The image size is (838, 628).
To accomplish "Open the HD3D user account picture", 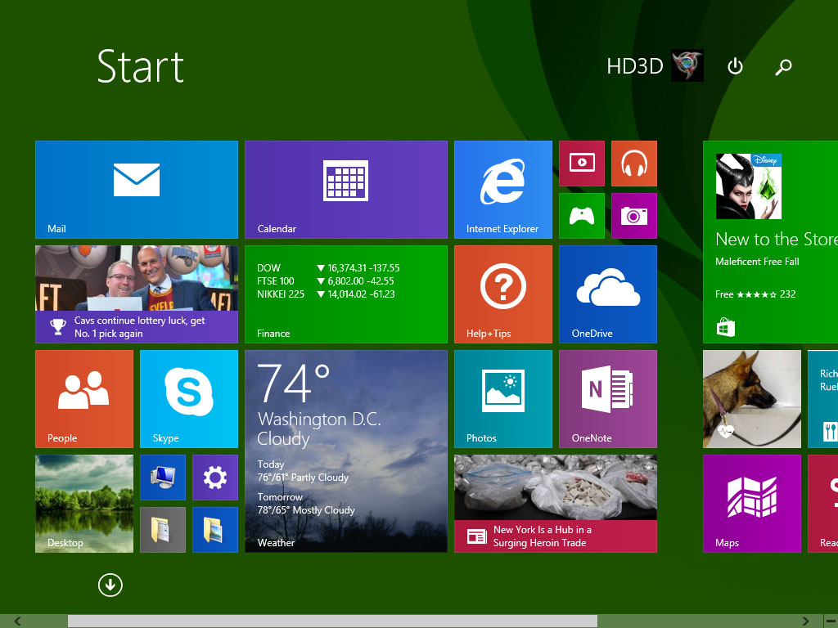I will 687,65.
